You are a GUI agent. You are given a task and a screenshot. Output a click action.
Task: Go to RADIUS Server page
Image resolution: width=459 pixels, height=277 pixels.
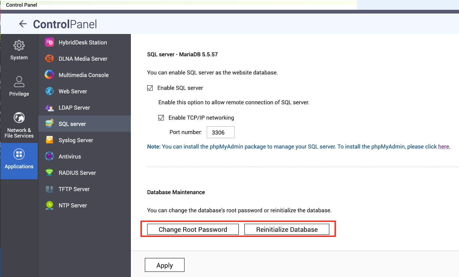(77, 173)
